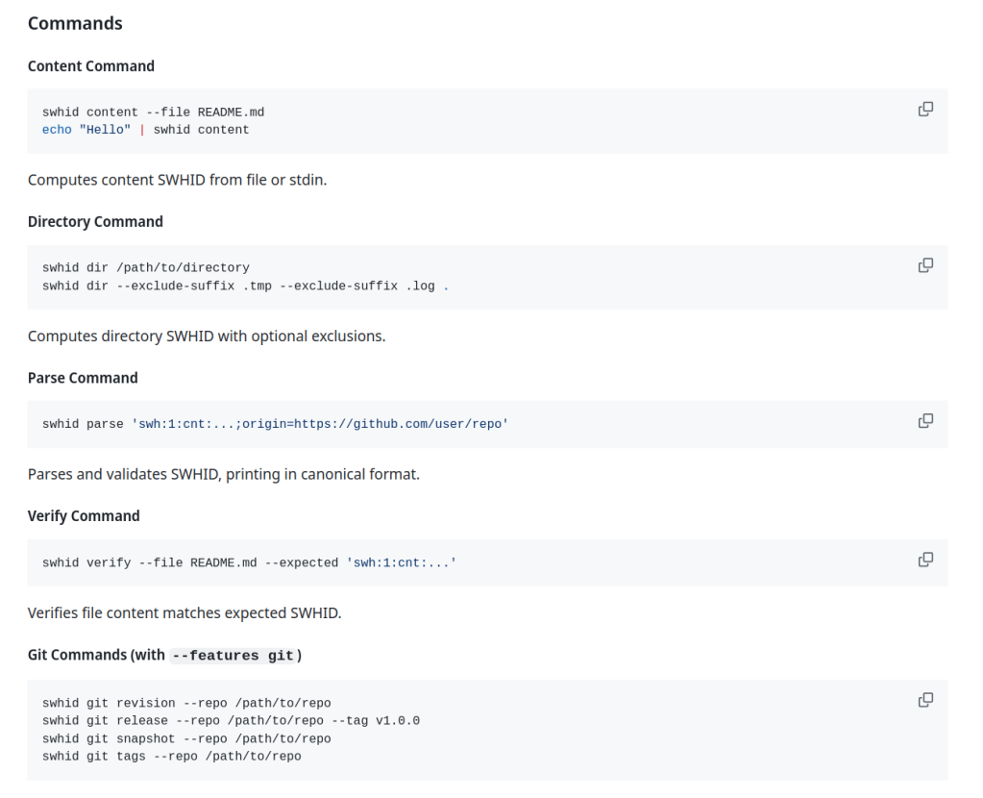Screen dimensions: 983x798
Task: Click the 'swhid git snapshot' command line
Action: [x=186, y=738]
